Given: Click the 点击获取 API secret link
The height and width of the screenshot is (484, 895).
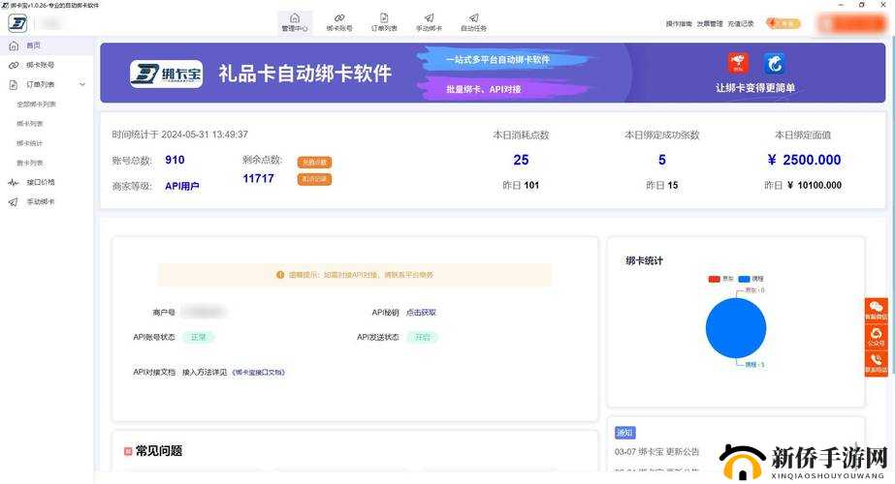Looking at the screenshot, I should 421,313.
